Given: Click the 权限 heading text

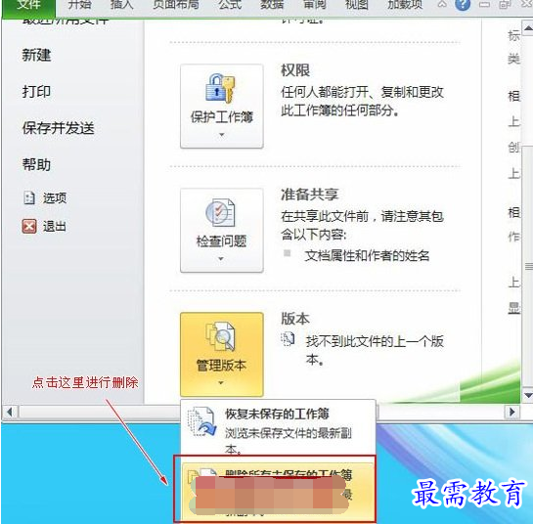Looking at the screenshot, I should point(295,70).
